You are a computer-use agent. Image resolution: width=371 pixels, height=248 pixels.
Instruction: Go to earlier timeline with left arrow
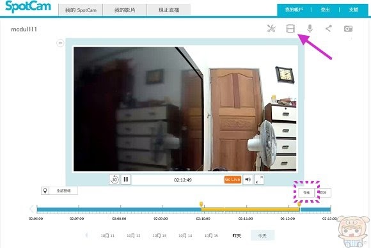point(32,209)
